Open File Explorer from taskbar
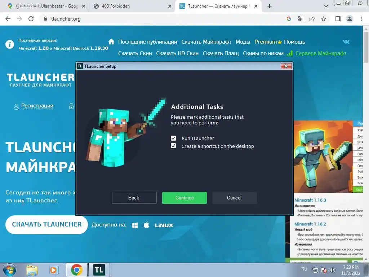 (x=32, y=270)
